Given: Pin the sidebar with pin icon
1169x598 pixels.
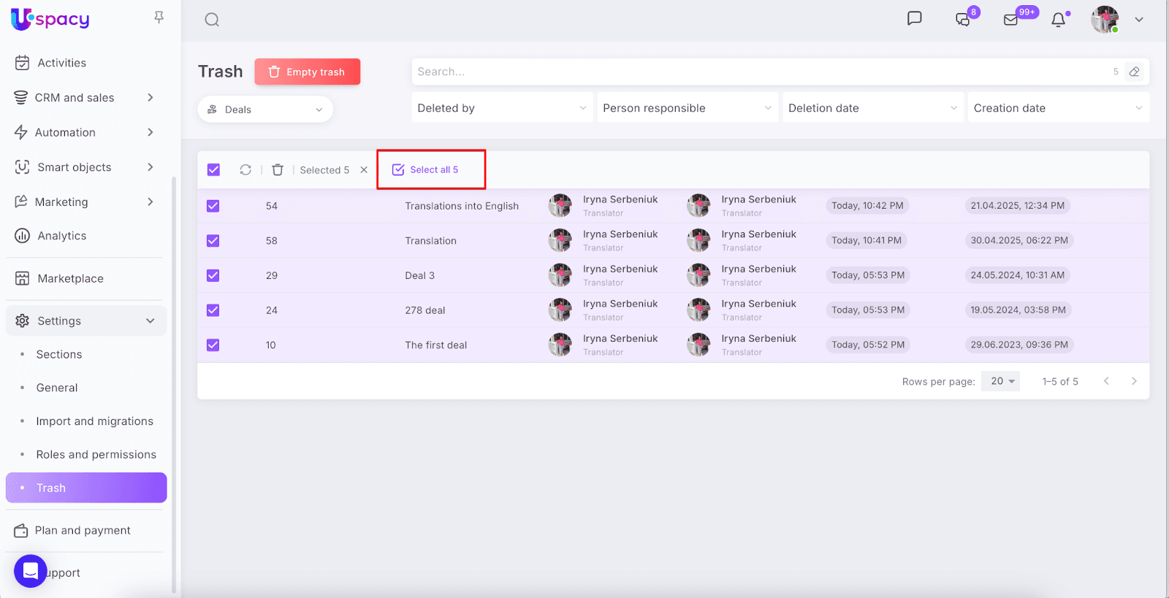Looking at the screenshot, I should pyautogui.click(x=159, y=17).
